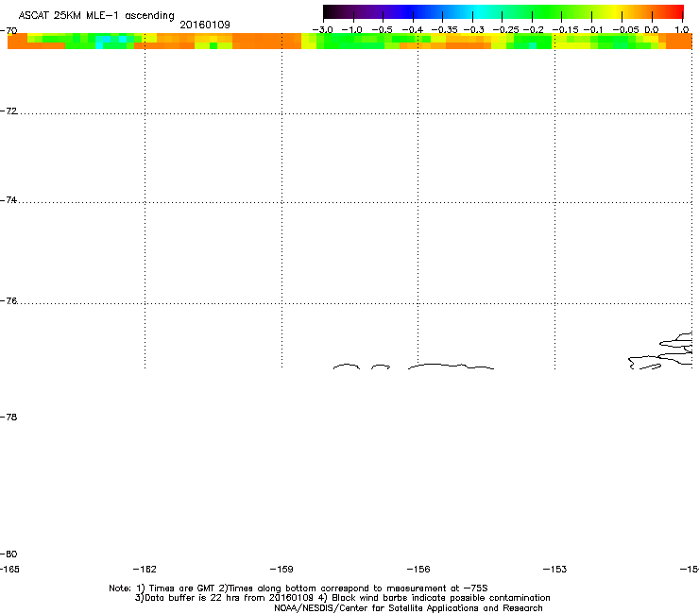Click the color scale label -1.0
Viewport: 699px width, 614px height.
[351, 30]
